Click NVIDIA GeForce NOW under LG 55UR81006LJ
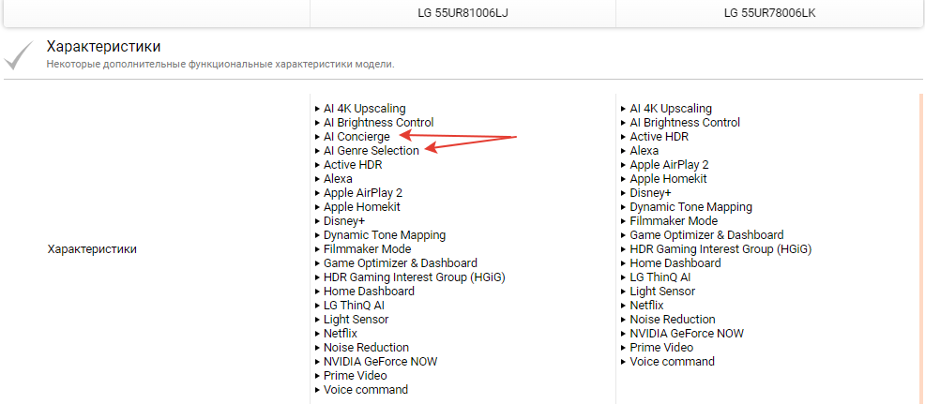 pyautogui.click(x=381, y=362)
